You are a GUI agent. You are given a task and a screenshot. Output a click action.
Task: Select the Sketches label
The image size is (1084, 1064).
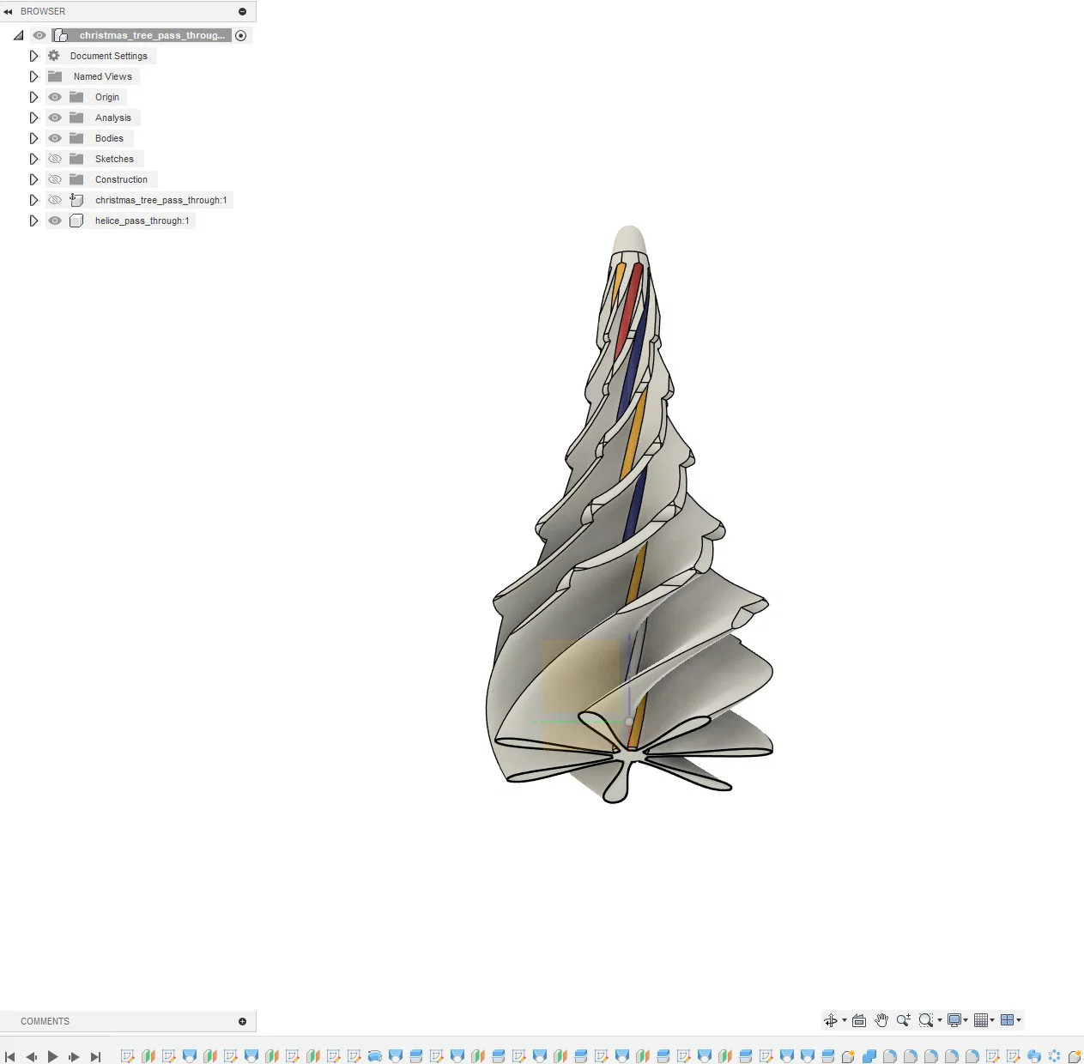114,159
